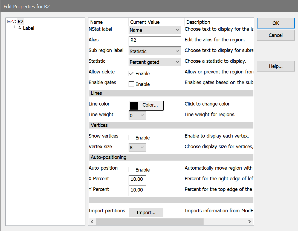This screenshot has width=298, height=231.
Task: Collapse the R2 tree node
Action: 9,21
